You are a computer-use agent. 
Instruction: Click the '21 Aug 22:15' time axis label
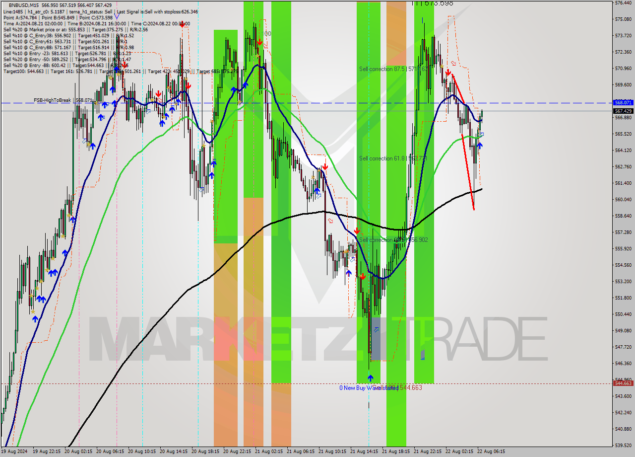tap(428, 452)
